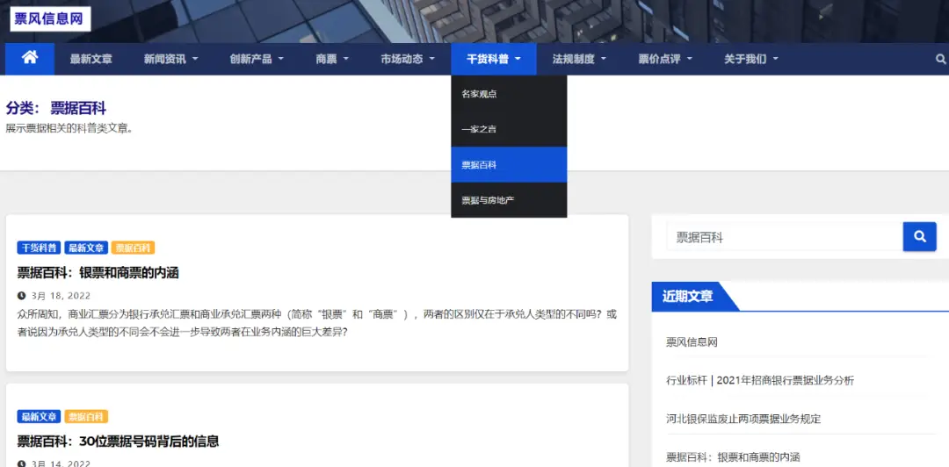The height and width of the screenshot is (467, 949).
Task: Select 名家观点 from the submenu
Action: tap(509, 94)
